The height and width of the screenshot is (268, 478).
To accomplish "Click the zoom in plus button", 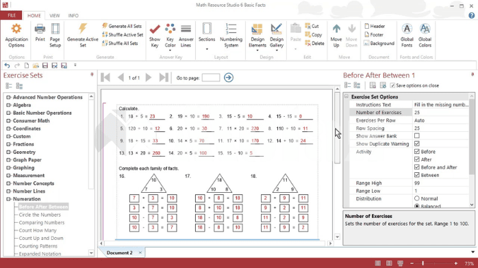I will (456, 263).
